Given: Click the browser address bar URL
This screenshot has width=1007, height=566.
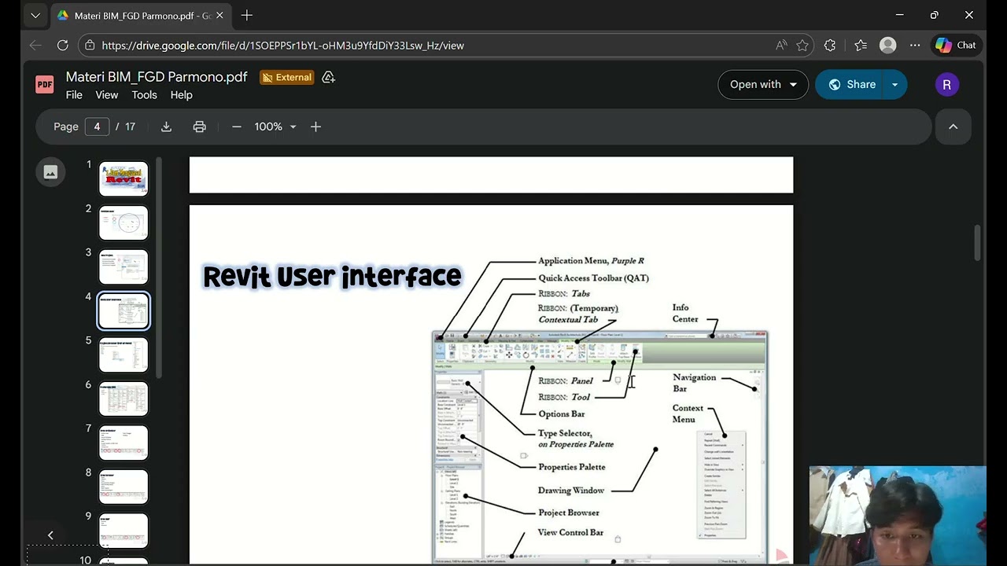Looking at the screenshot, I should pos(283,46).
